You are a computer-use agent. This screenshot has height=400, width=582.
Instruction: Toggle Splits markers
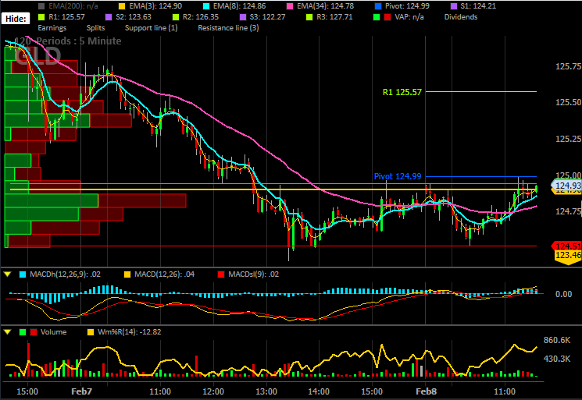[96, 28]
